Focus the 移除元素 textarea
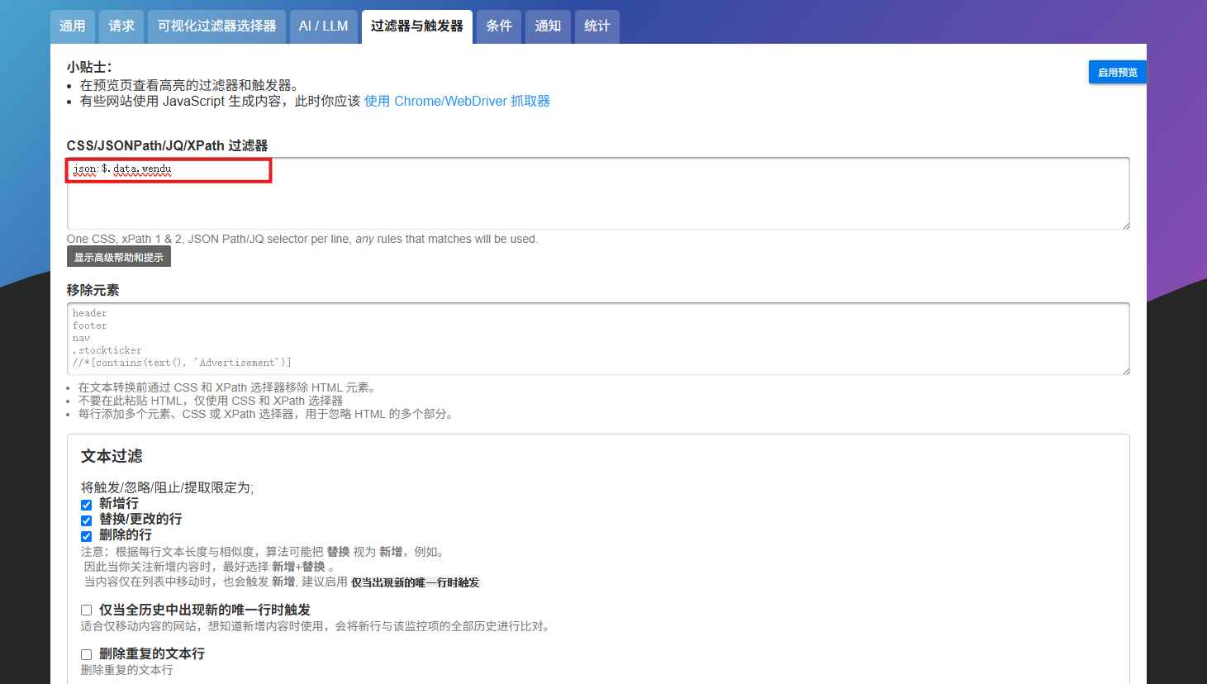Image resolution: width=1207 pixels, height=684 pixels. click(598, 339)
